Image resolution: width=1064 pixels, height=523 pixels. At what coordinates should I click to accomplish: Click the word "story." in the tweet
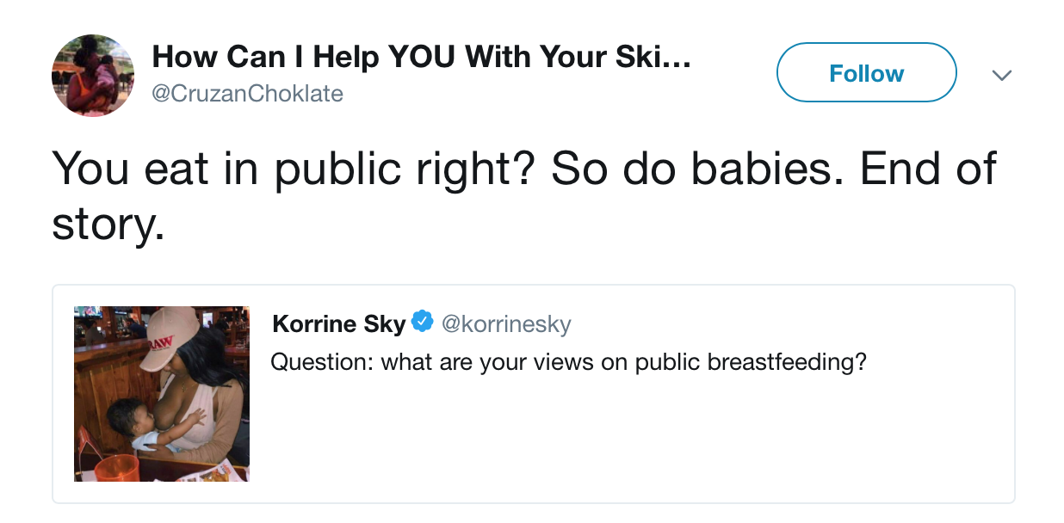107,225
